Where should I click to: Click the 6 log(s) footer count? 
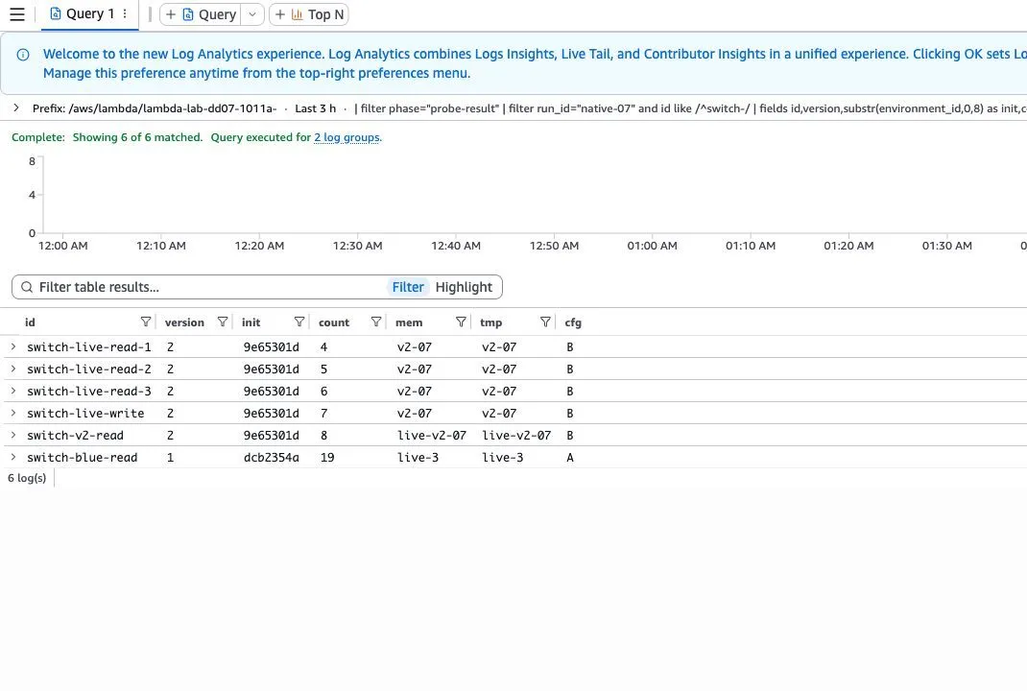(x=27, y=478)
